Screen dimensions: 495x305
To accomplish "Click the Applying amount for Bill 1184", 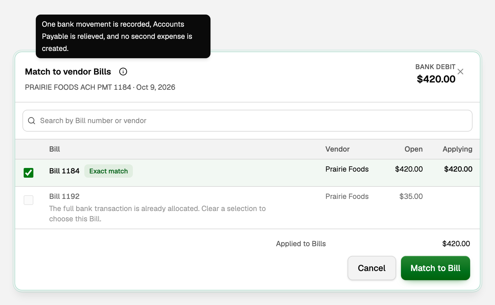I will pyautogui.click(x=458, y=169).
